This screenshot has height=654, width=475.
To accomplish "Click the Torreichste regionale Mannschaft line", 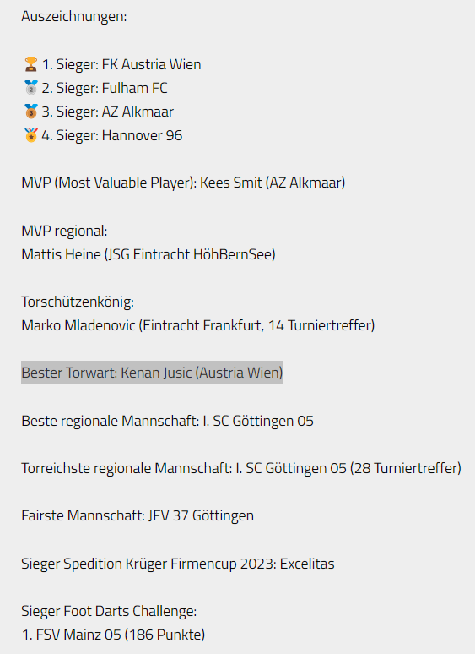I will [241, 468].
